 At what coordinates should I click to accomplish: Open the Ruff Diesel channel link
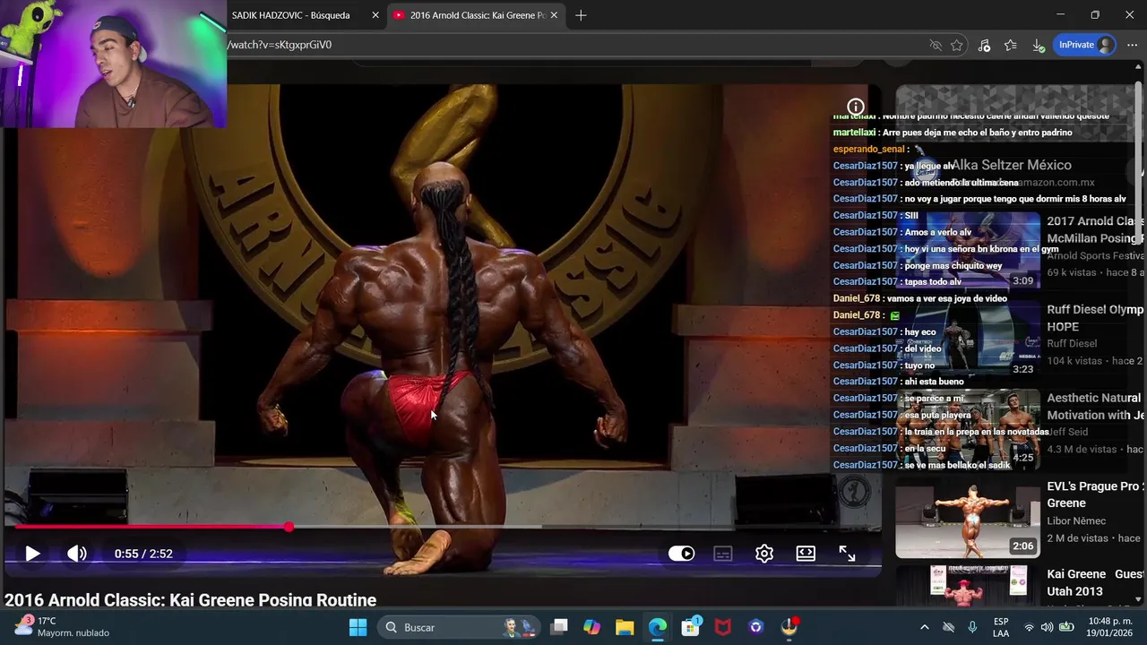(1072, 343)
